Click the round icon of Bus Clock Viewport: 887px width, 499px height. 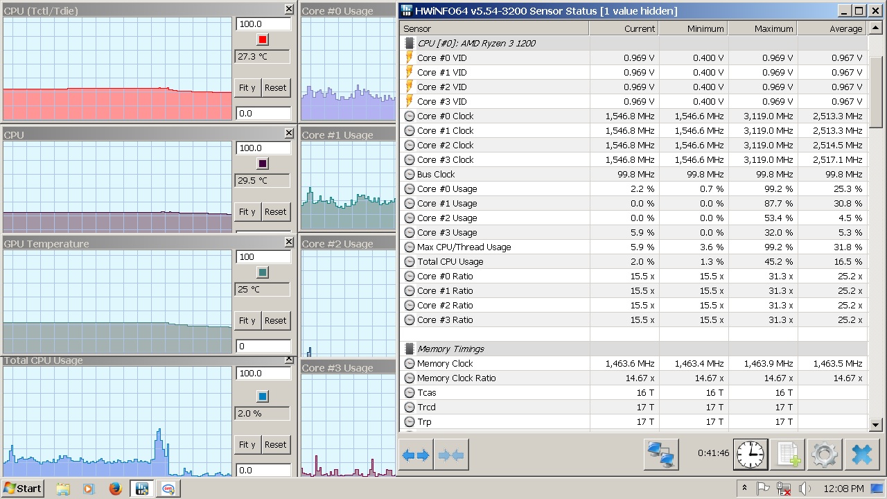pyautogui.click(x=410, y=174)
